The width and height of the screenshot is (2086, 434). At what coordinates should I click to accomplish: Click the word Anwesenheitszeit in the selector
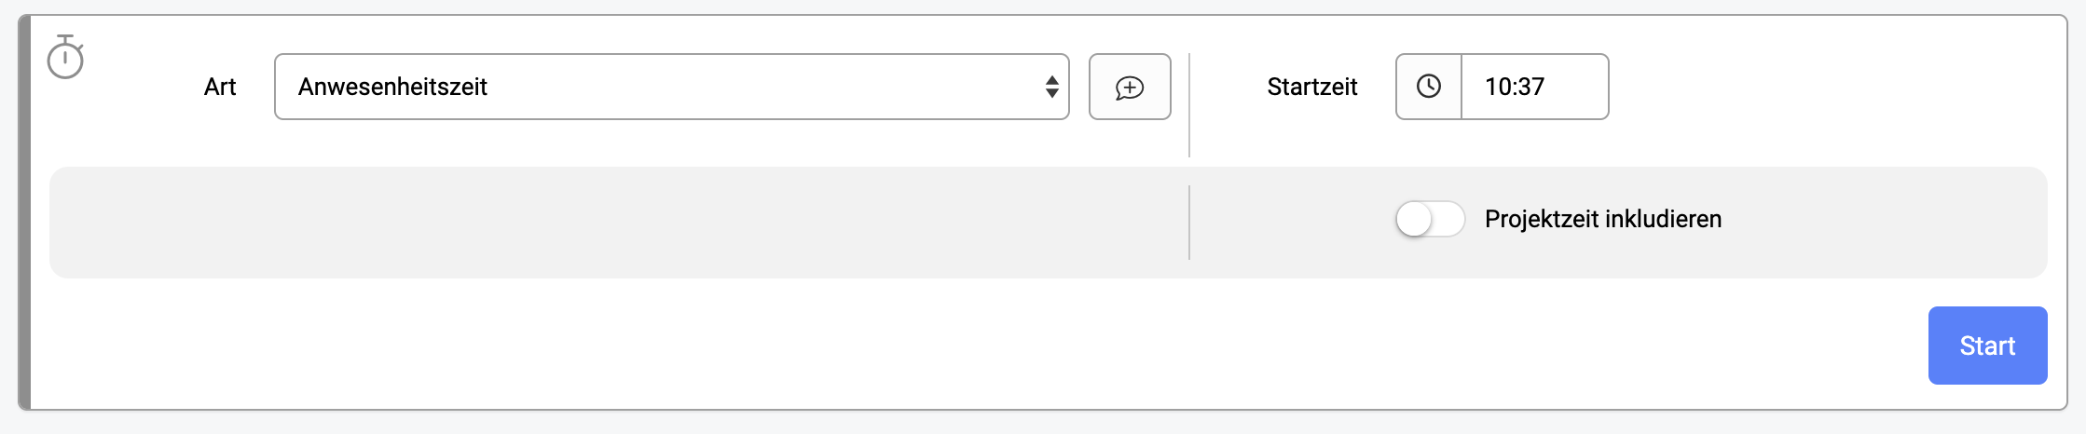pos(392,87)
